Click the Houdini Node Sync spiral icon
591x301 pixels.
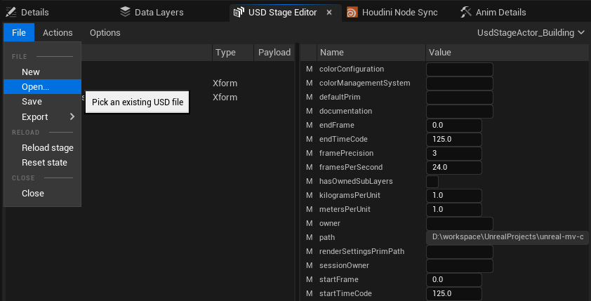[352, 13]
